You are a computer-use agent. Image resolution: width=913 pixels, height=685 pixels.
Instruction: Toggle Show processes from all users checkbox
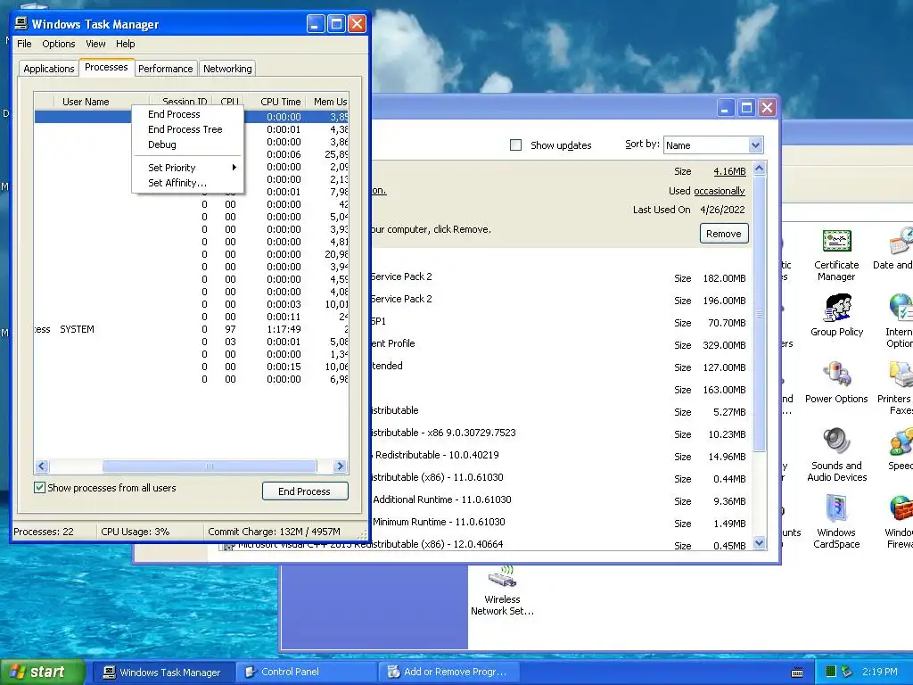(39, 488)
